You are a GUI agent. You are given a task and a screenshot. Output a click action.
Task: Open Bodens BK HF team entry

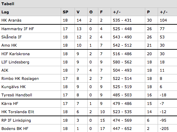(x=15, y=129)
